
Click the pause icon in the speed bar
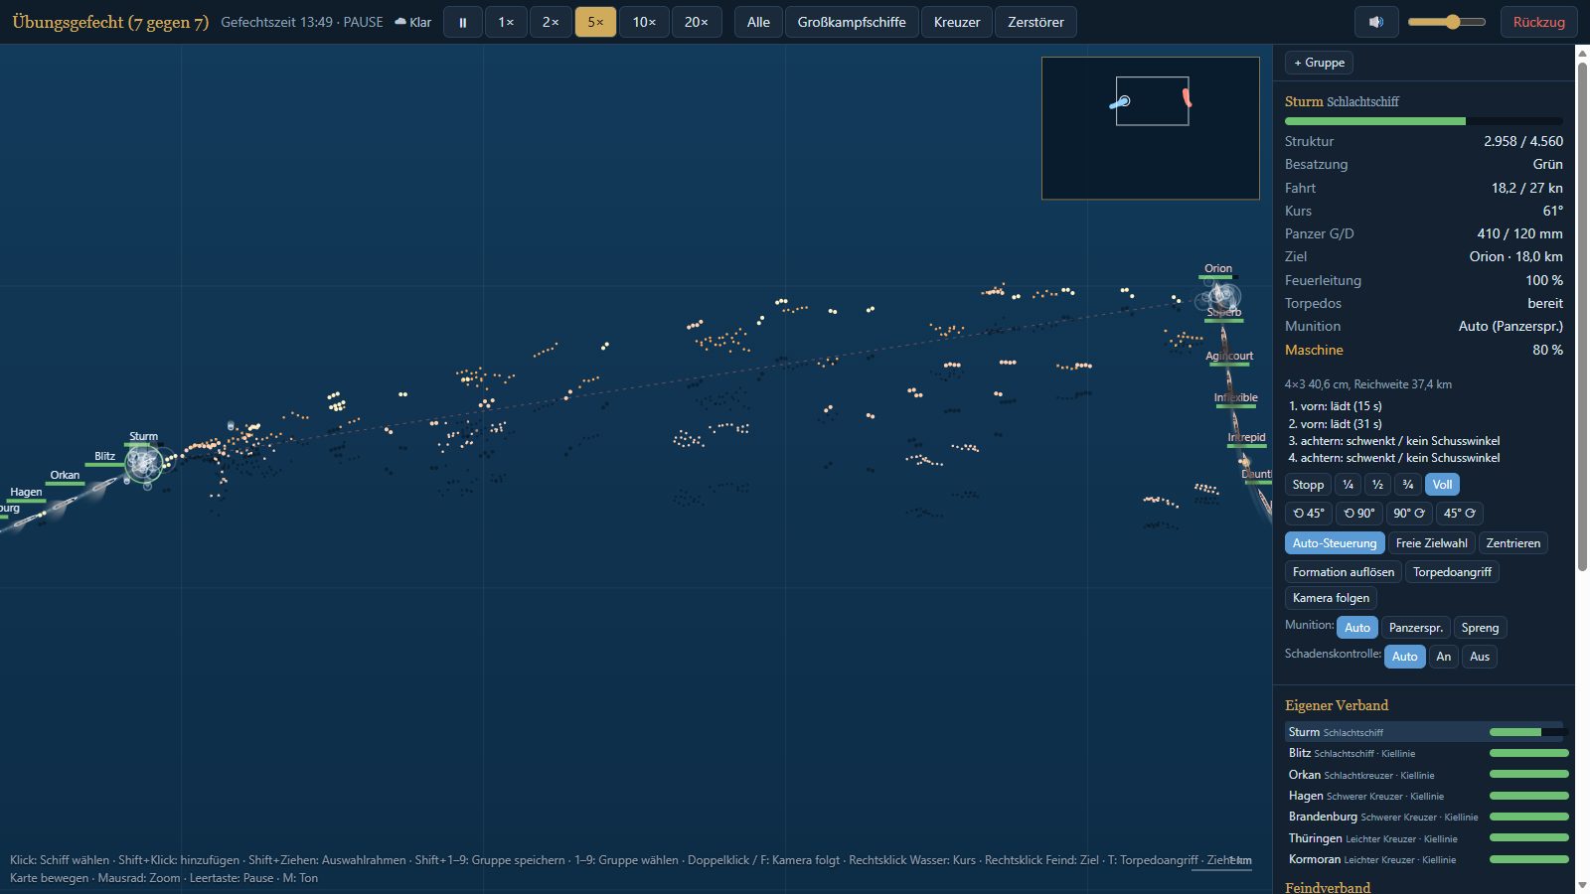pos(462,22)
